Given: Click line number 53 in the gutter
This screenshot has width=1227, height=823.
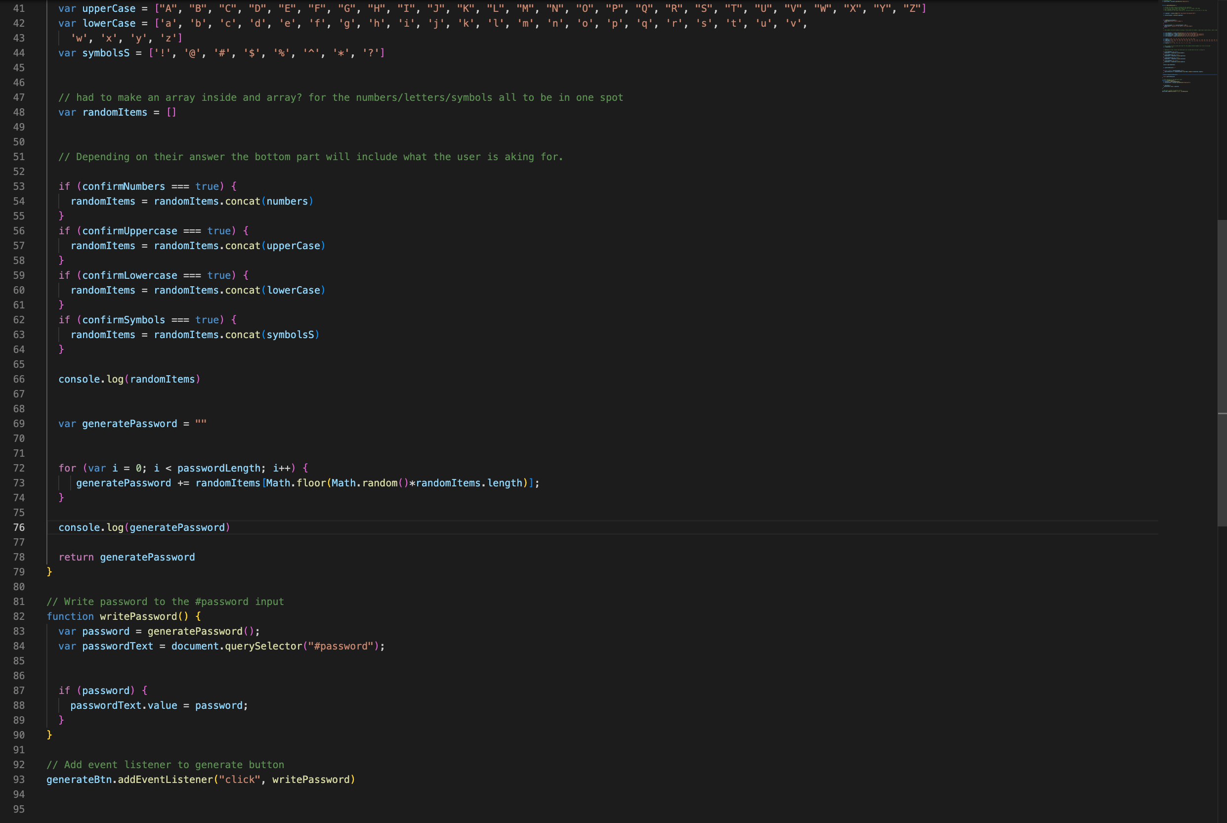Looking at the screenshot, I should pos(19,186).
